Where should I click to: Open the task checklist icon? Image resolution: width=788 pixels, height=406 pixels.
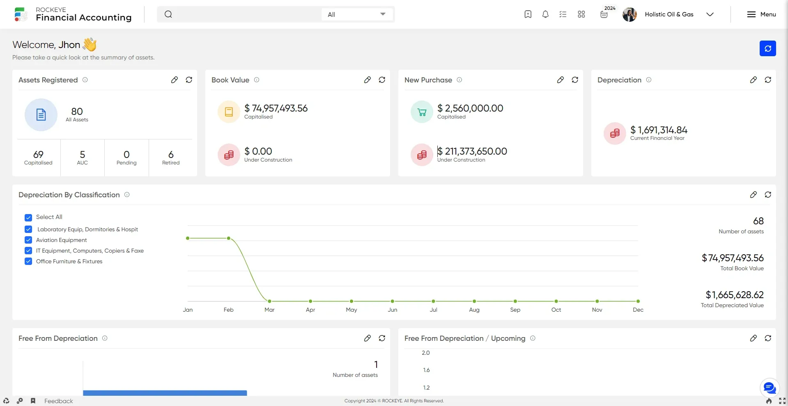click(x=563, y=14)
